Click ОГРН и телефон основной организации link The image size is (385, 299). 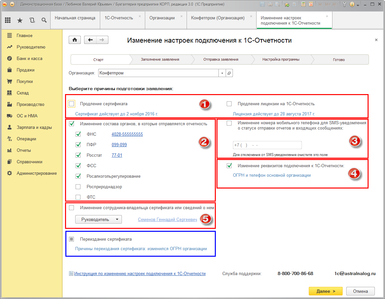point(272,175)
